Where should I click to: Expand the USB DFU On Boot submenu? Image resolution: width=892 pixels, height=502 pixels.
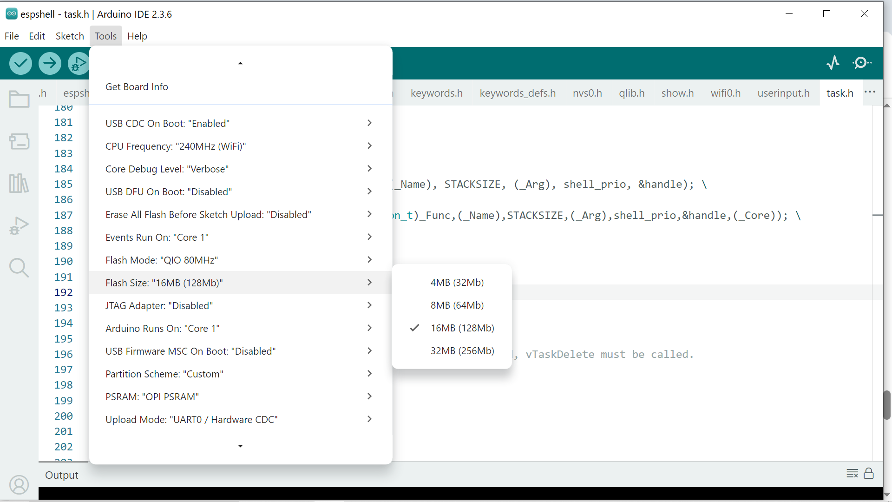pyautogui.click(x=241, y=192)
